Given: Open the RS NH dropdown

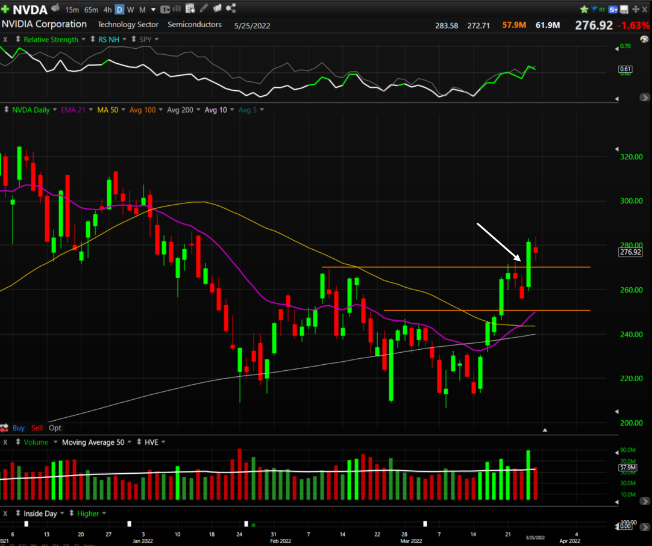Looking at the screenshot, I should [124, 39].
